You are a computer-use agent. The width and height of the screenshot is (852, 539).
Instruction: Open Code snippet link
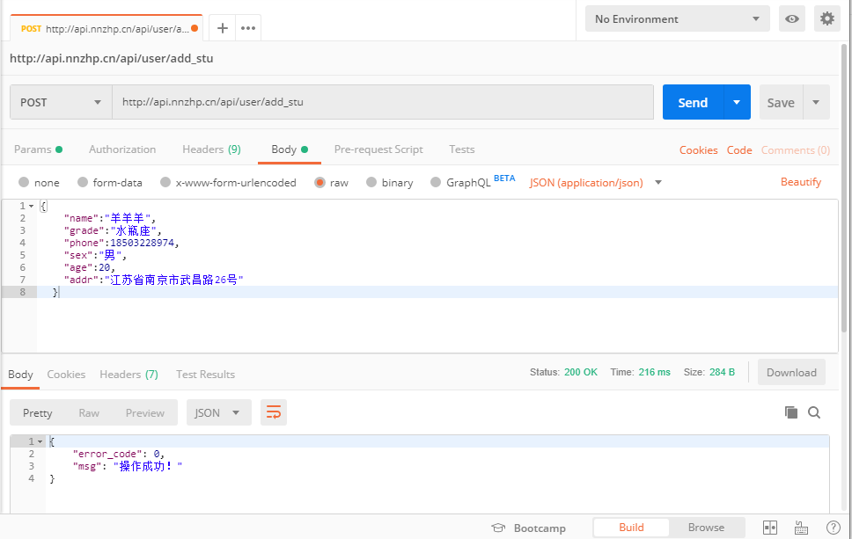739,149
